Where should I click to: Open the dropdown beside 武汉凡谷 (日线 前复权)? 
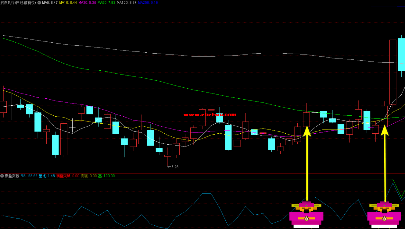39,2
